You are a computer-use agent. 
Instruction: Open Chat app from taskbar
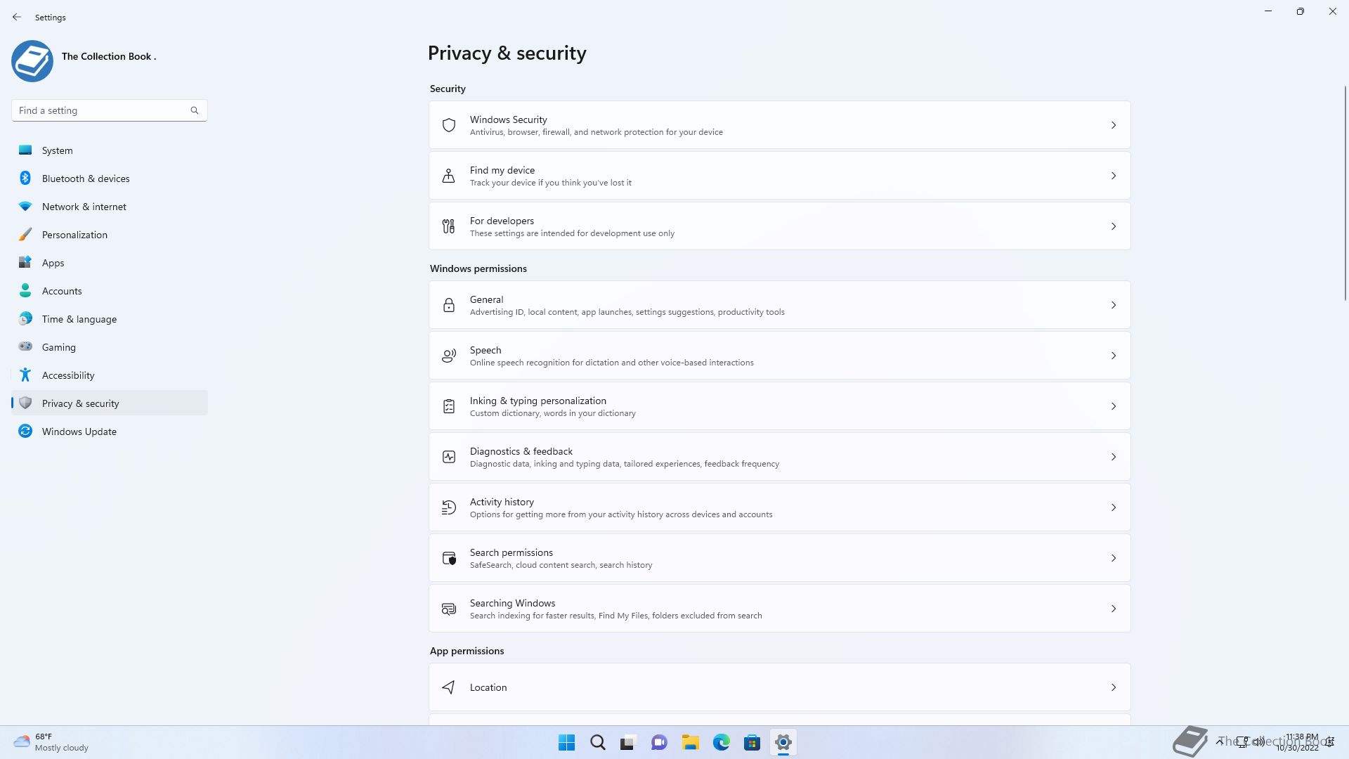(659, 742)
